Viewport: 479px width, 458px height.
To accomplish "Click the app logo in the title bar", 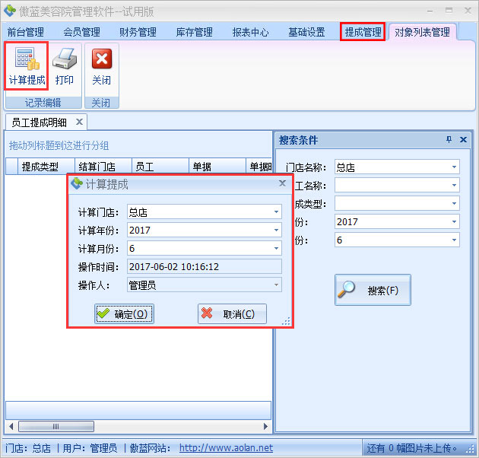I will pos(10,11).
